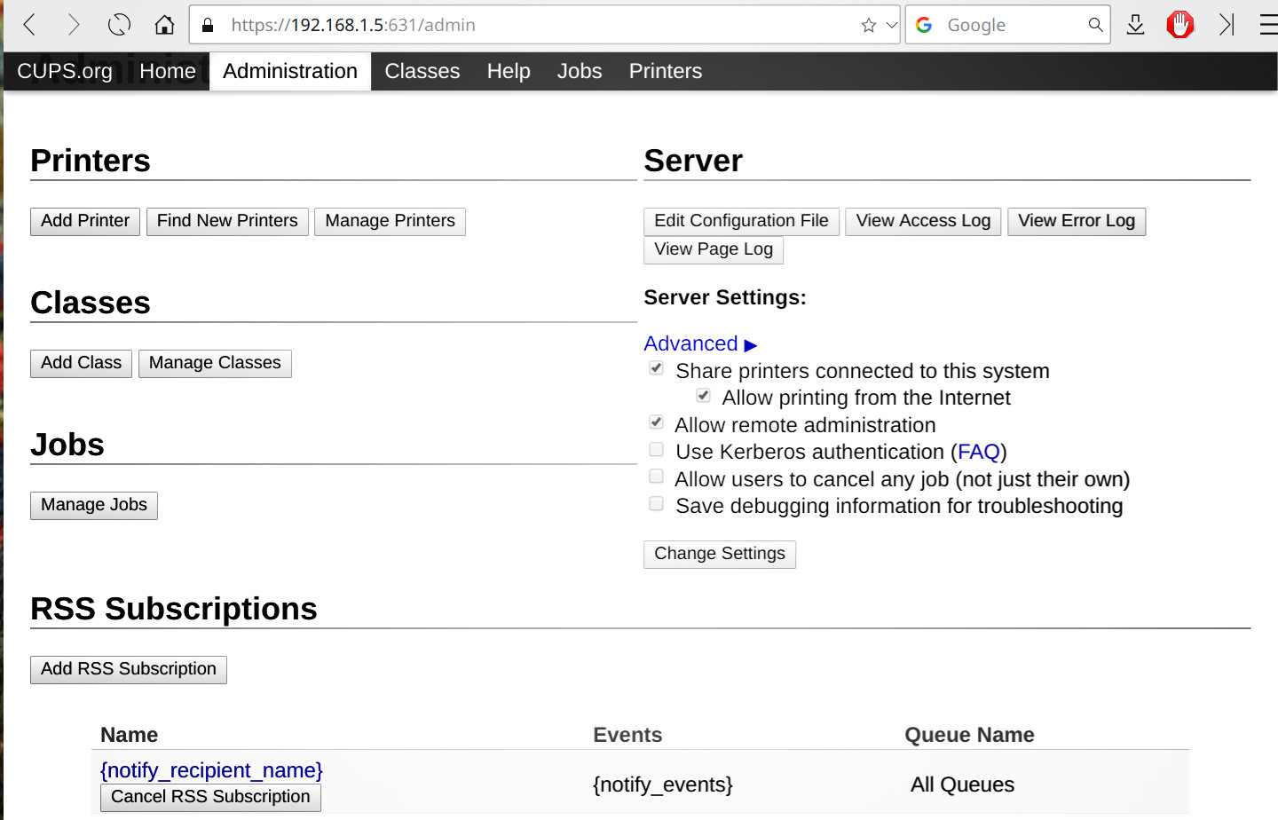Click the Change Settings button
1278x820 pixels.
(x=720, y=554)
